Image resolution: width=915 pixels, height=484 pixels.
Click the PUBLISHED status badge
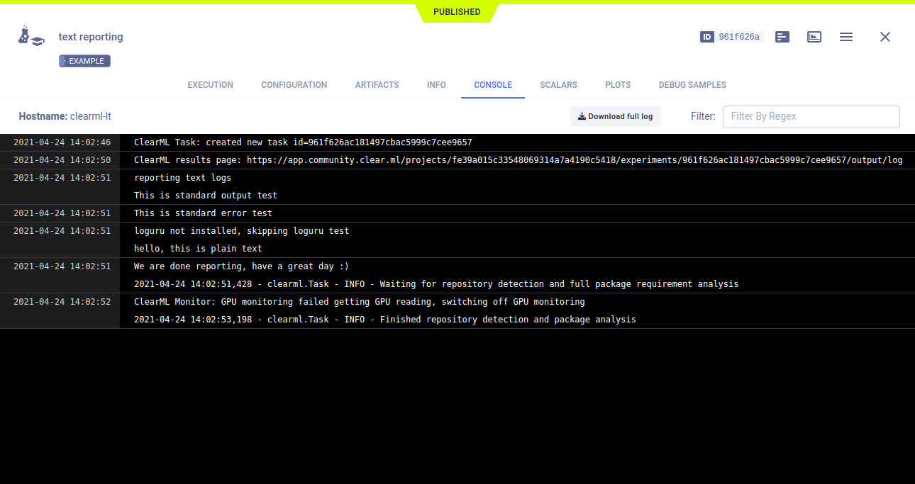[x=457, y=12]
